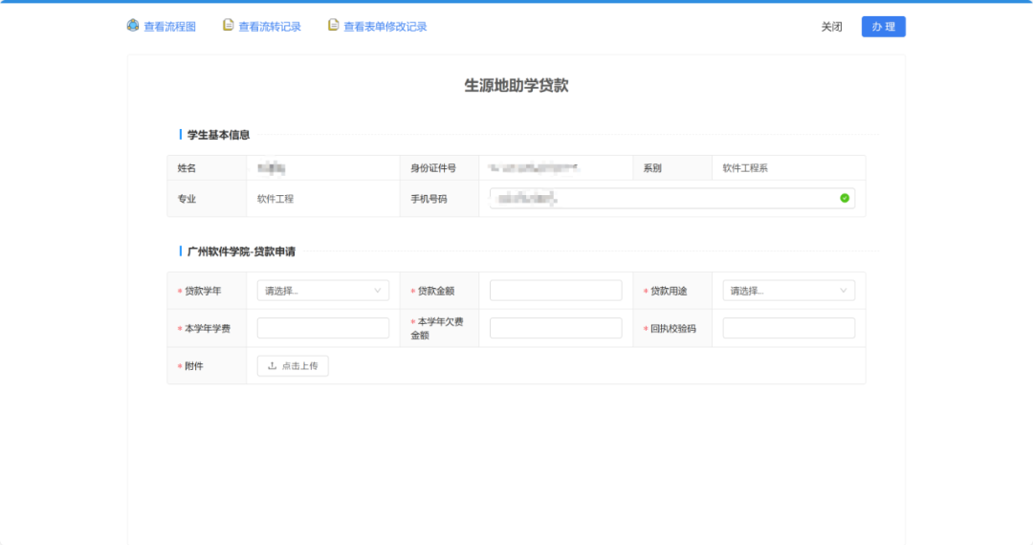
Task: Open the 查看流转记录 link
Action: [269, 27]
